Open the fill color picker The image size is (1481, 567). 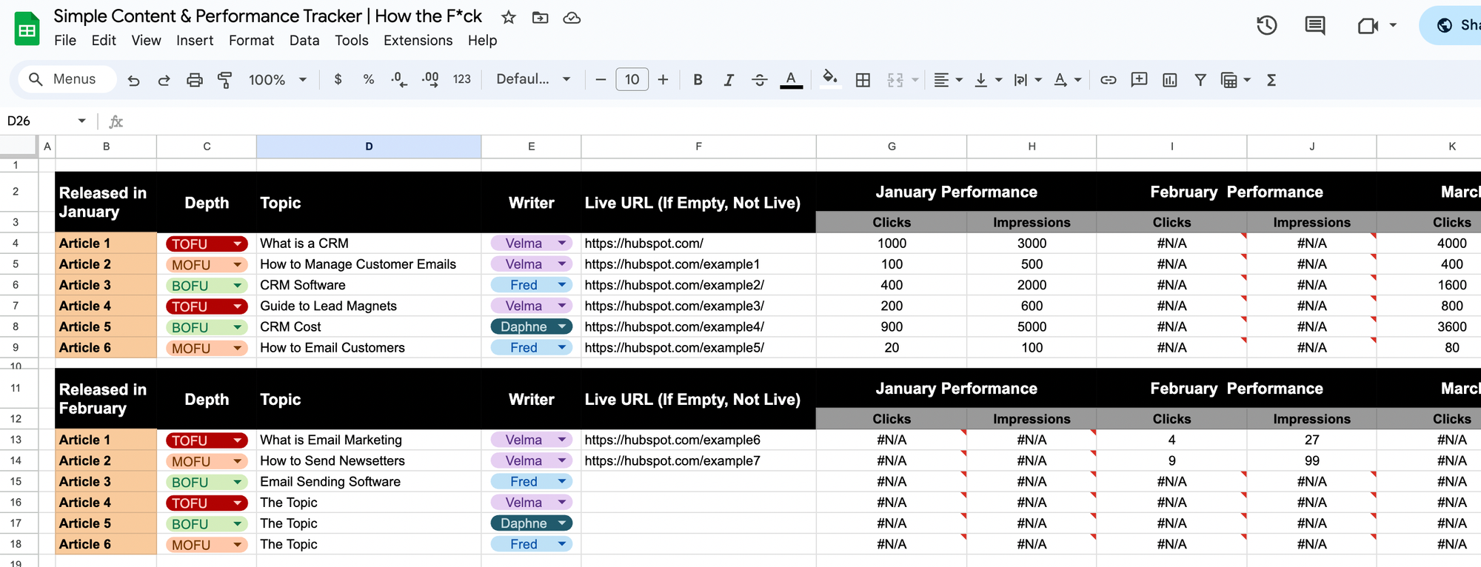[x=830, y=78]
